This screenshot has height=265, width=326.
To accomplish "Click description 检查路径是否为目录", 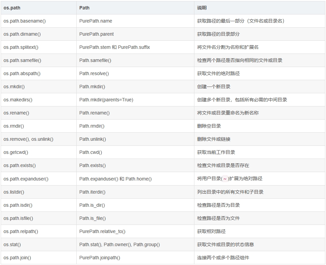I will [x=218, y=205].
